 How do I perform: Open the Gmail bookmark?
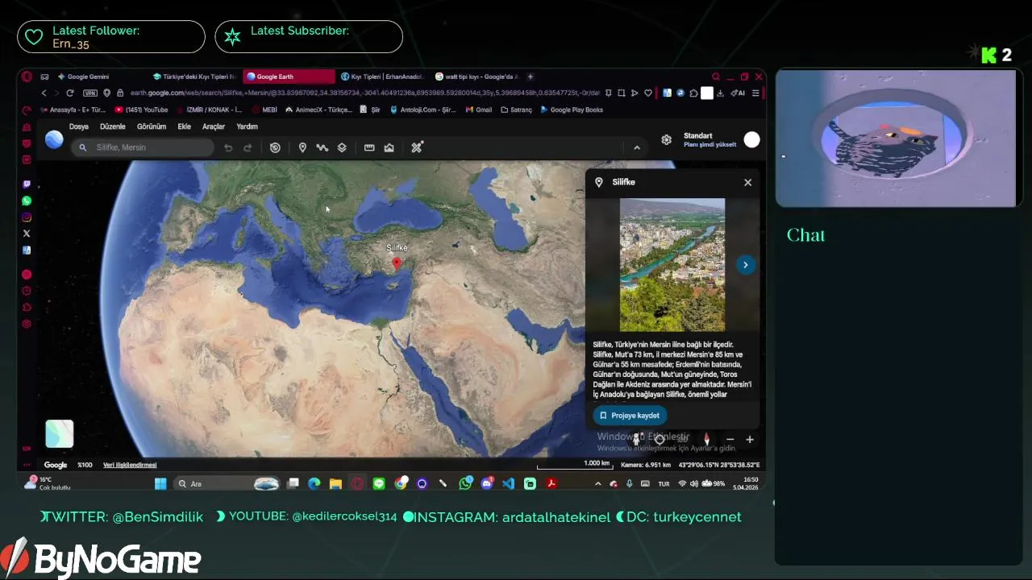point(479,110)
